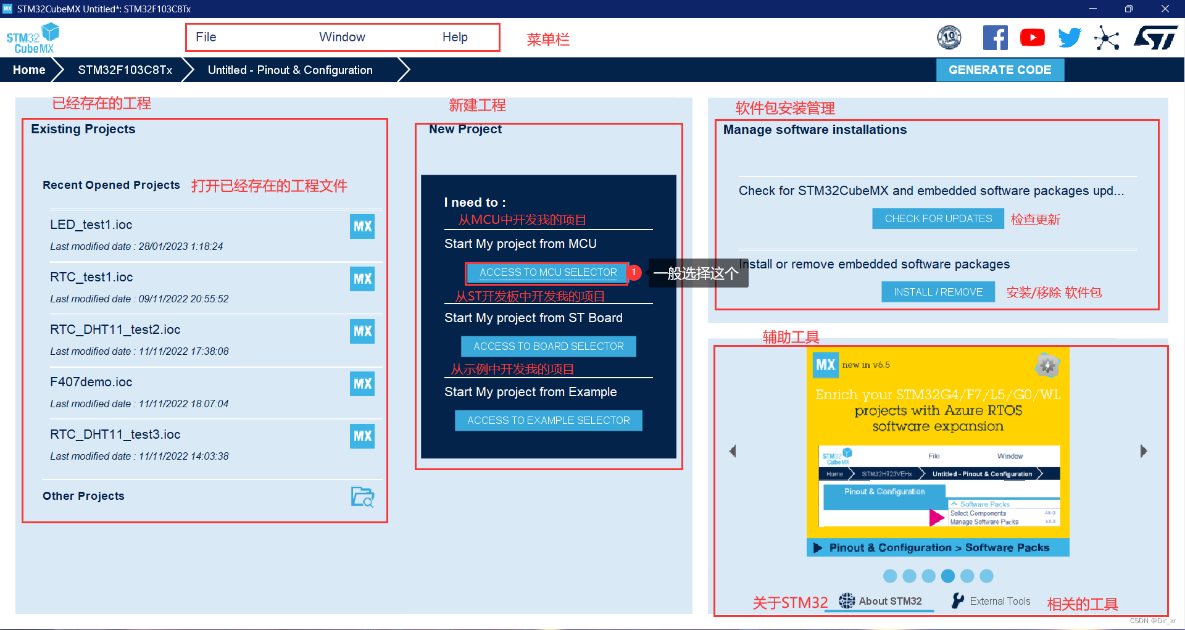1185x630 pixels.
Task: Open LED_test1.ioc MX icon
Action: [x=362, y=226]
